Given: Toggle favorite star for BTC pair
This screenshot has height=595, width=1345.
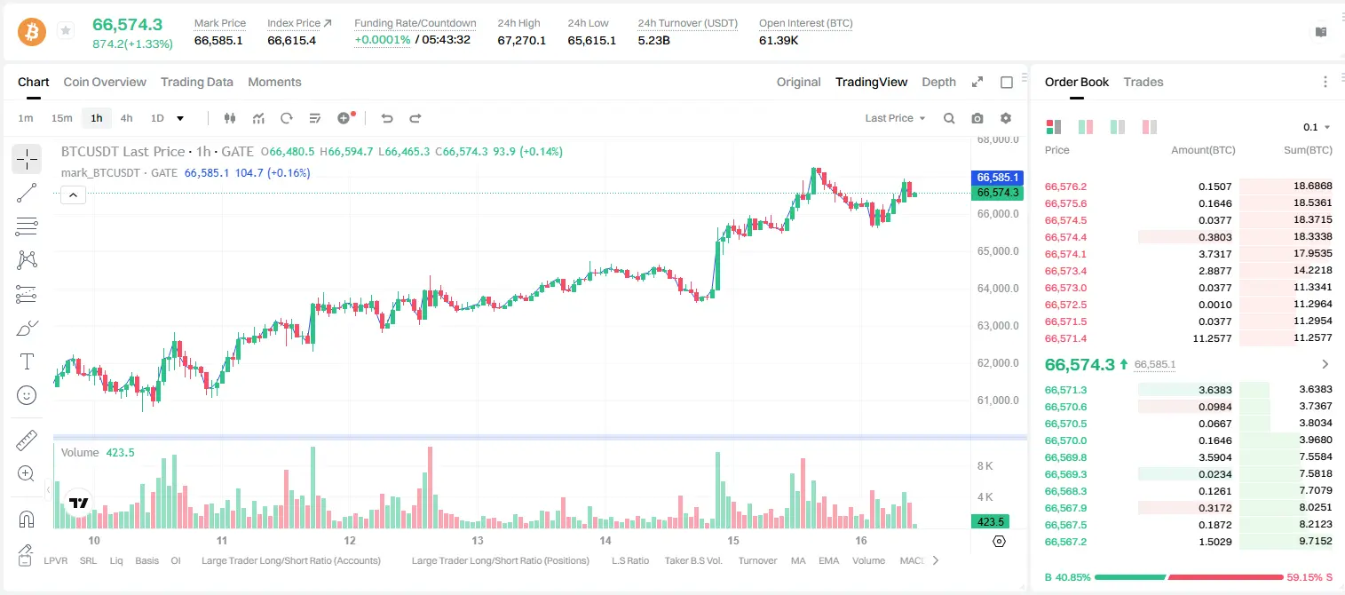Looking at the screenshot, I should tap(66, 31).
